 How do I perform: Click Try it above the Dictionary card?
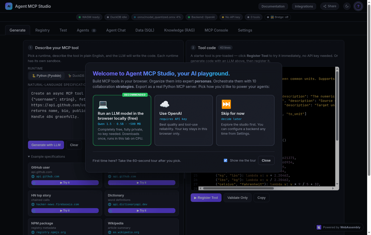141,183
